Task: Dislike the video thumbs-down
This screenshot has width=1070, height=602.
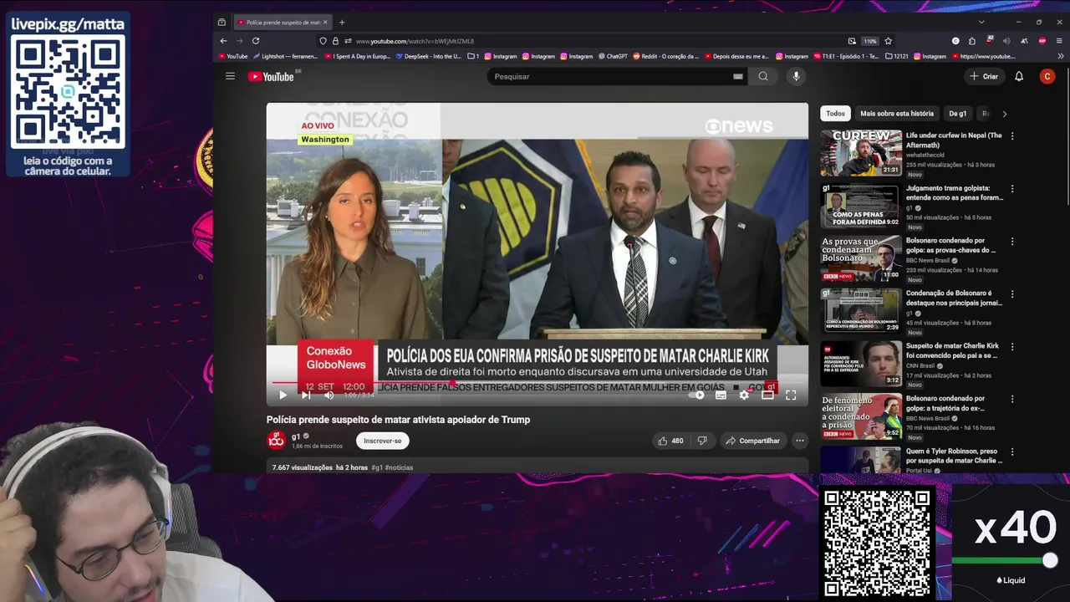Action: pos(702,441)
